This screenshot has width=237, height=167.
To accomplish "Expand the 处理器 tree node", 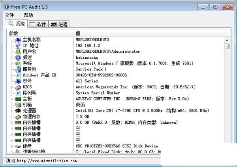I will coord(11,111).
